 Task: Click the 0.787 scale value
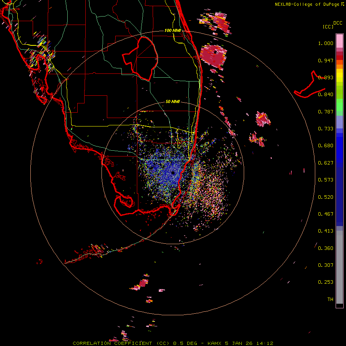click(326, 111)
